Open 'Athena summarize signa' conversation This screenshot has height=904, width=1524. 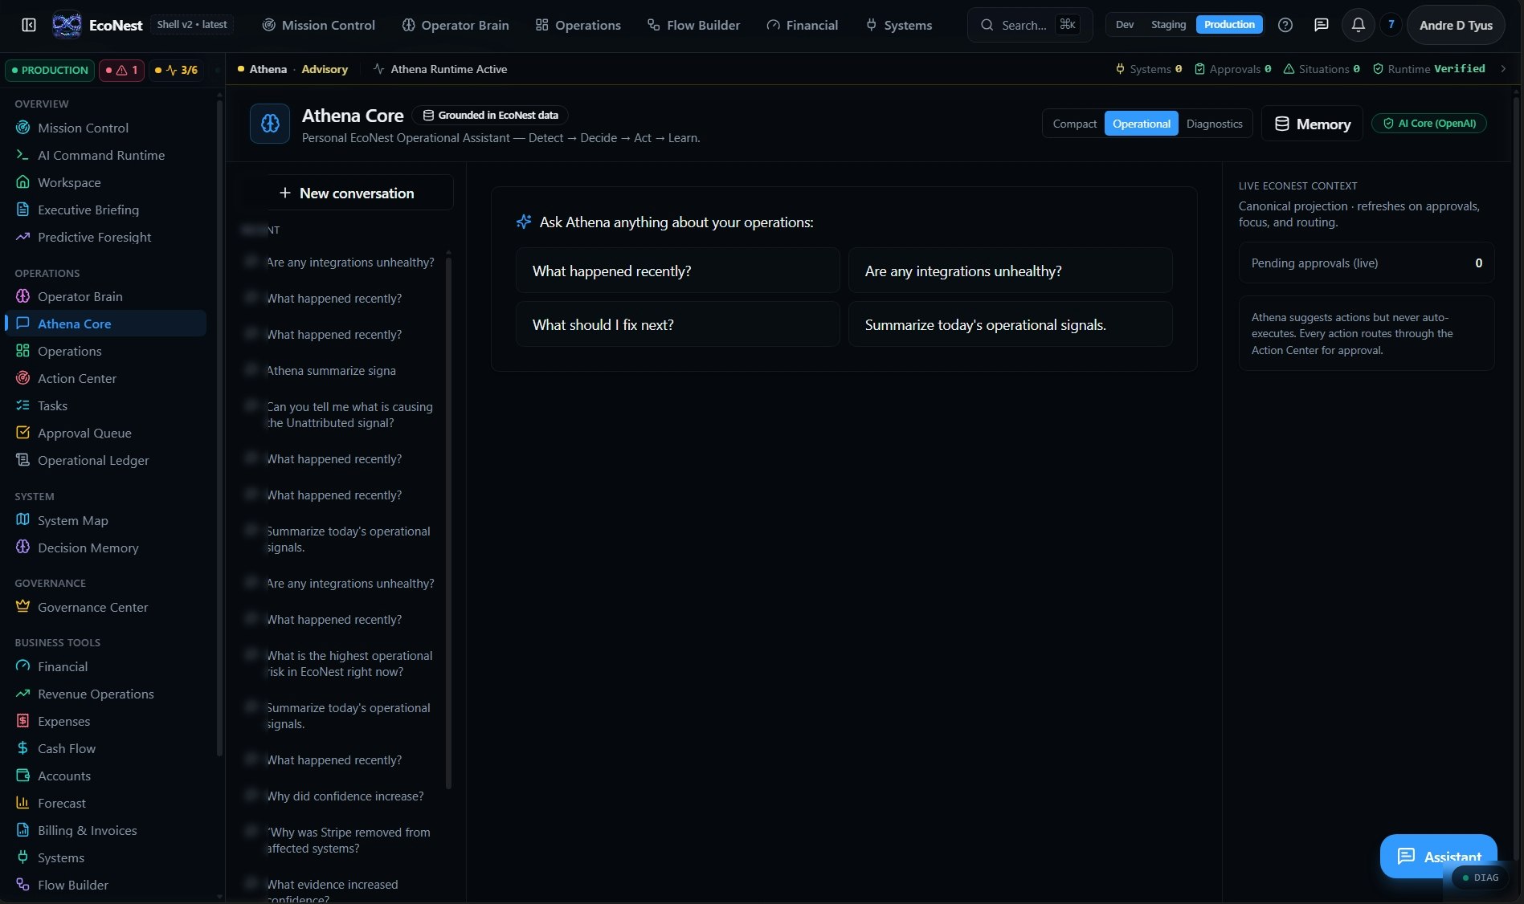(331, 370)
